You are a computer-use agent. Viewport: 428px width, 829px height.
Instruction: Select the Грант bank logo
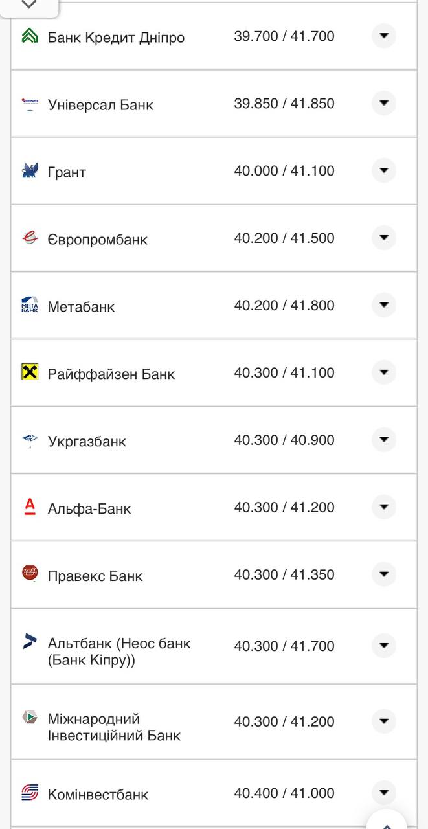pyautogui.click(x=30, y=171)
